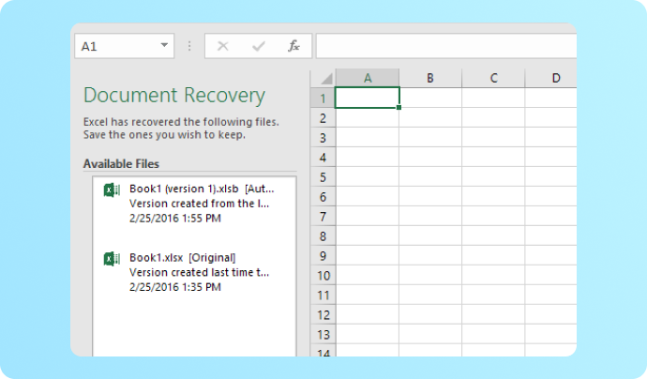Click the Enter checkmark formula bar icon
The image size is (647, 379).
coord(258,46)
